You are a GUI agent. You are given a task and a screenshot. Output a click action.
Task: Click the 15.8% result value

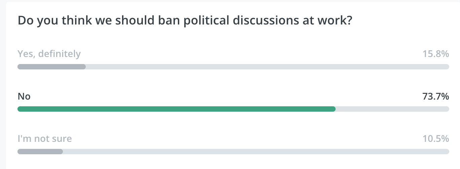pyautogui.click(x=435, y=54)
